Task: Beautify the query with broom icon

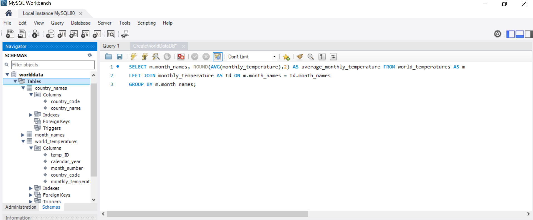Action: (299, 57)
